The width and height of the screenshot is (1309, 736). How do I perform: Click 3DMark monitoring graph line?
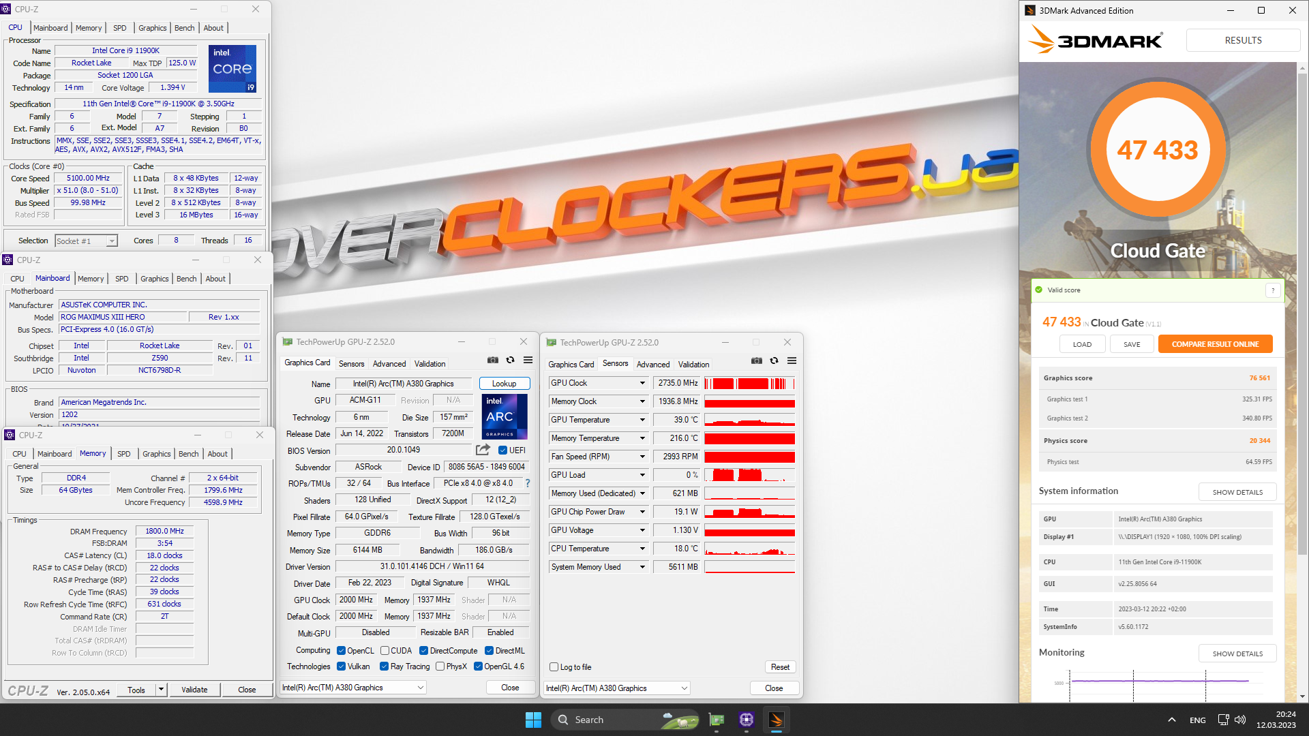1159,680
